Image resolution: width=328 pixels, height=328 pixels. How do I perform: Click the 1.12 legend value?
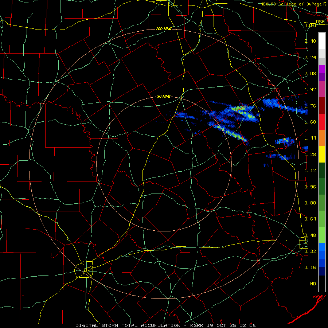(x=310, y=171)
